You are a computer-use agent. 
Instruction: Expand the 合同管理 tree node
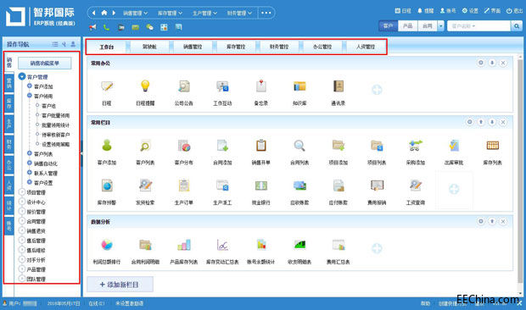pos(22,221)
